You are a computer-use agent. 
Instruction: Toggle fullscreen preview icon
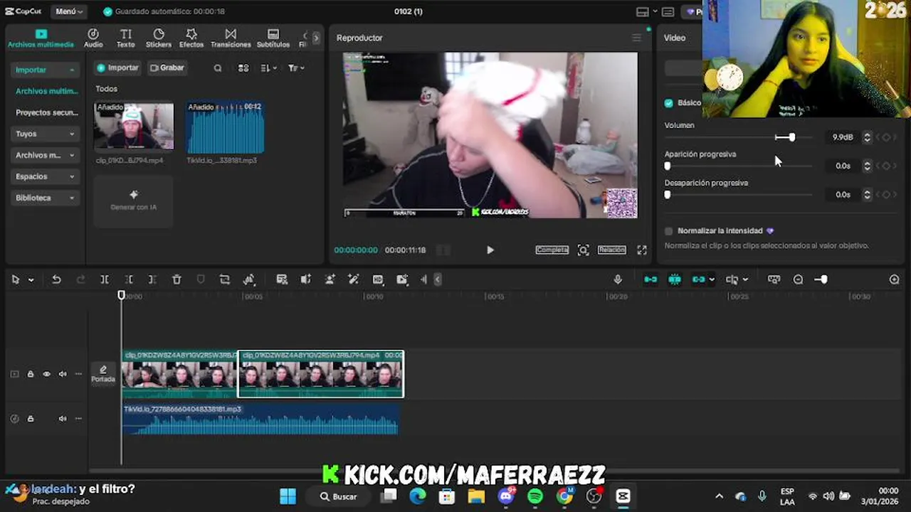pyautogui.click(x=642, y=250)
